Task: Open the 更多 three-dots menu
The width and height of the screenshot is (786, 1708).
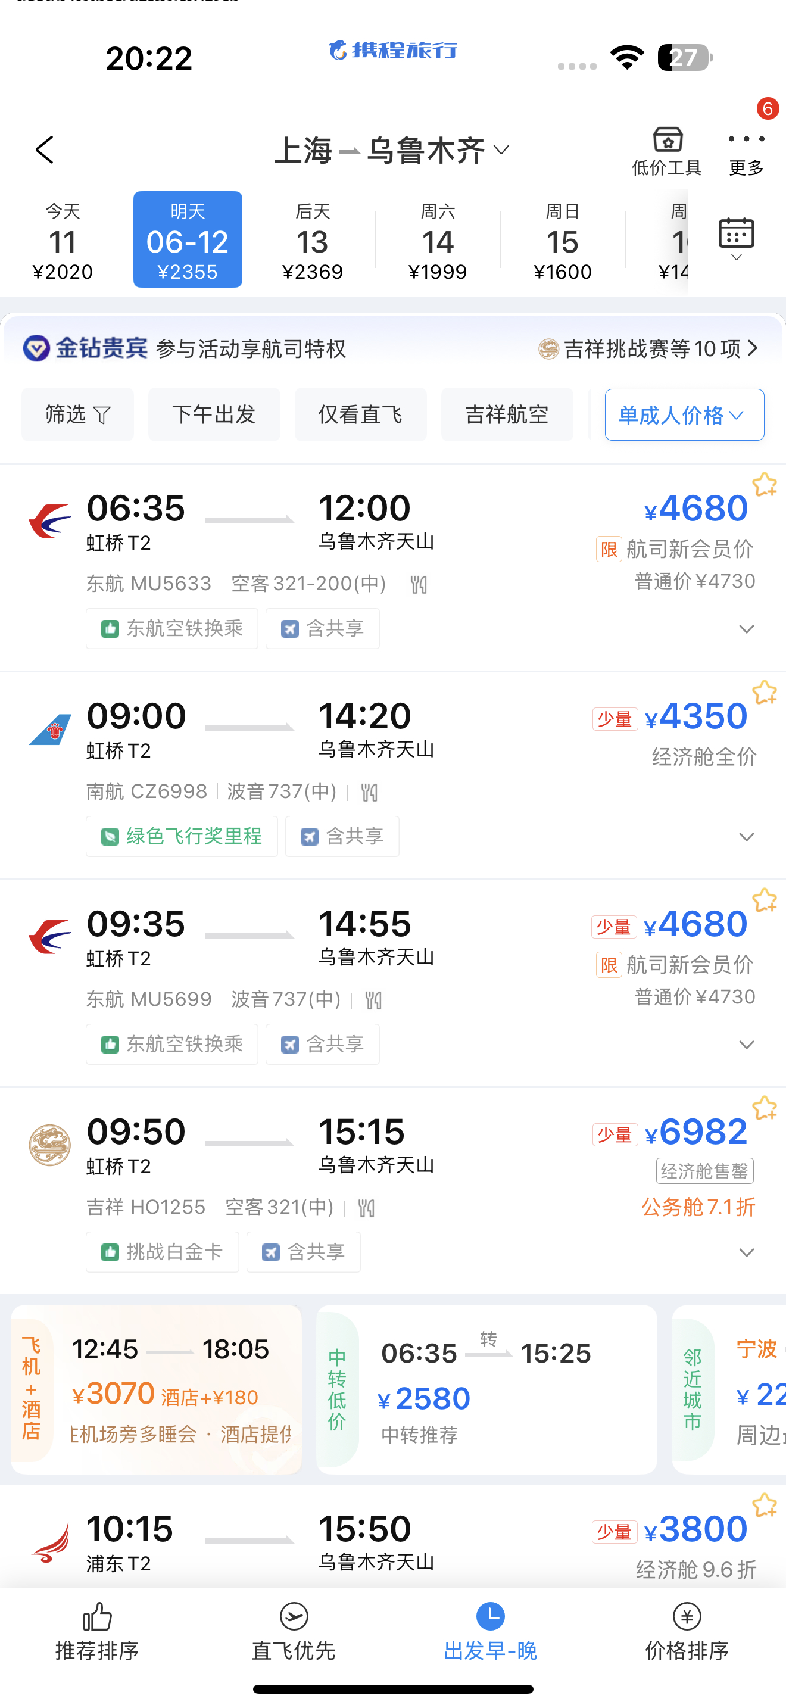Action: tap(746, 139)
